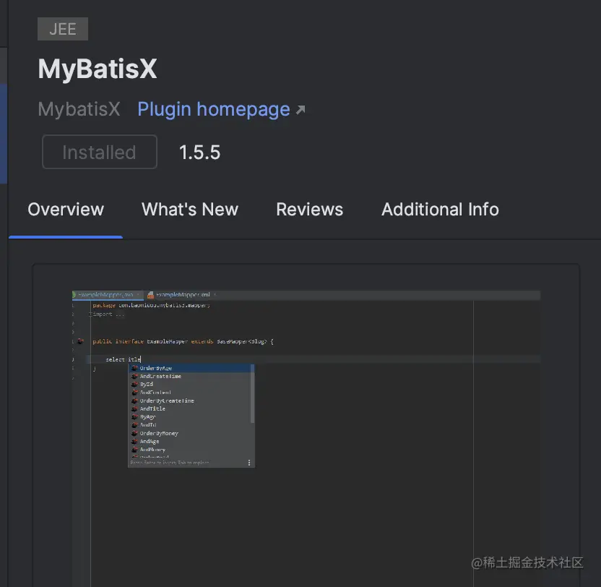Click the MyBatisX plugin title
The image size is (601, 587).
point(98,69)
